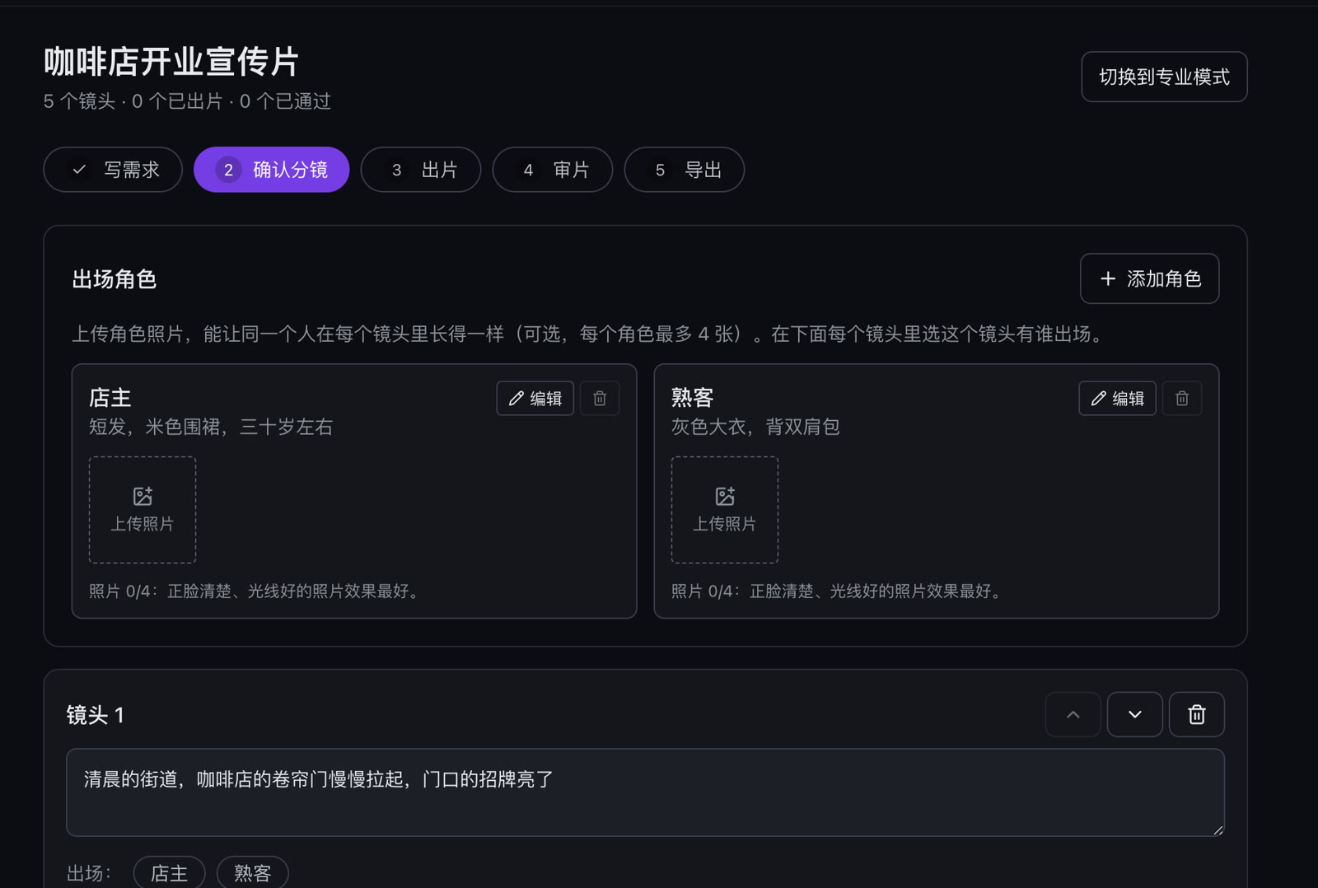Upload a photo for 店主
1318x888 pixels.
143,510
